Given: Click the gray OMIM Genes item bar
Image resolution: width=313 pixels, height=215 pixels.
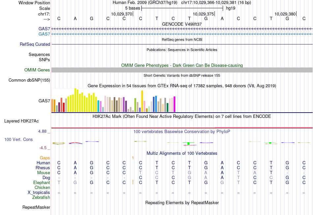Looking at the screenshot, I should (182, 70).
